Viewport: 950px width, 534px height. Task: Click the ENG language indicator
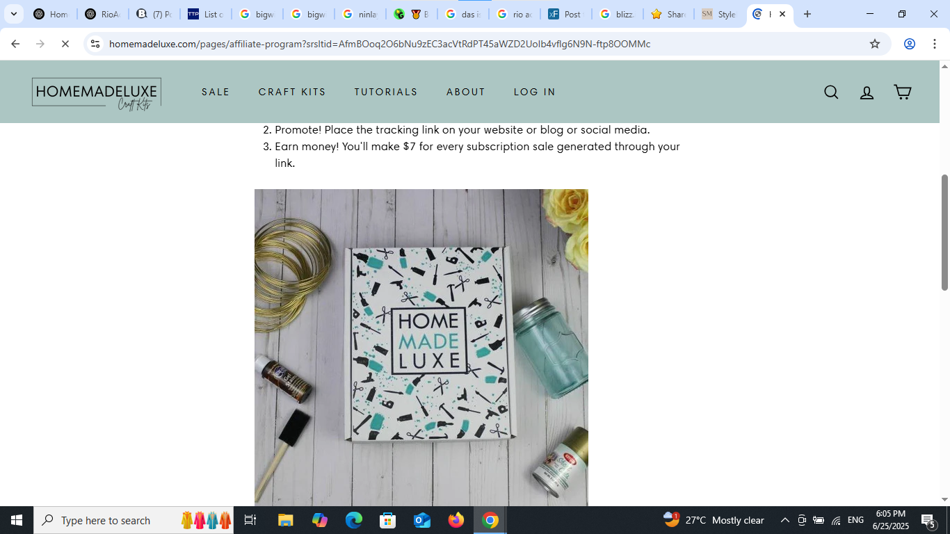click(855, 520)
